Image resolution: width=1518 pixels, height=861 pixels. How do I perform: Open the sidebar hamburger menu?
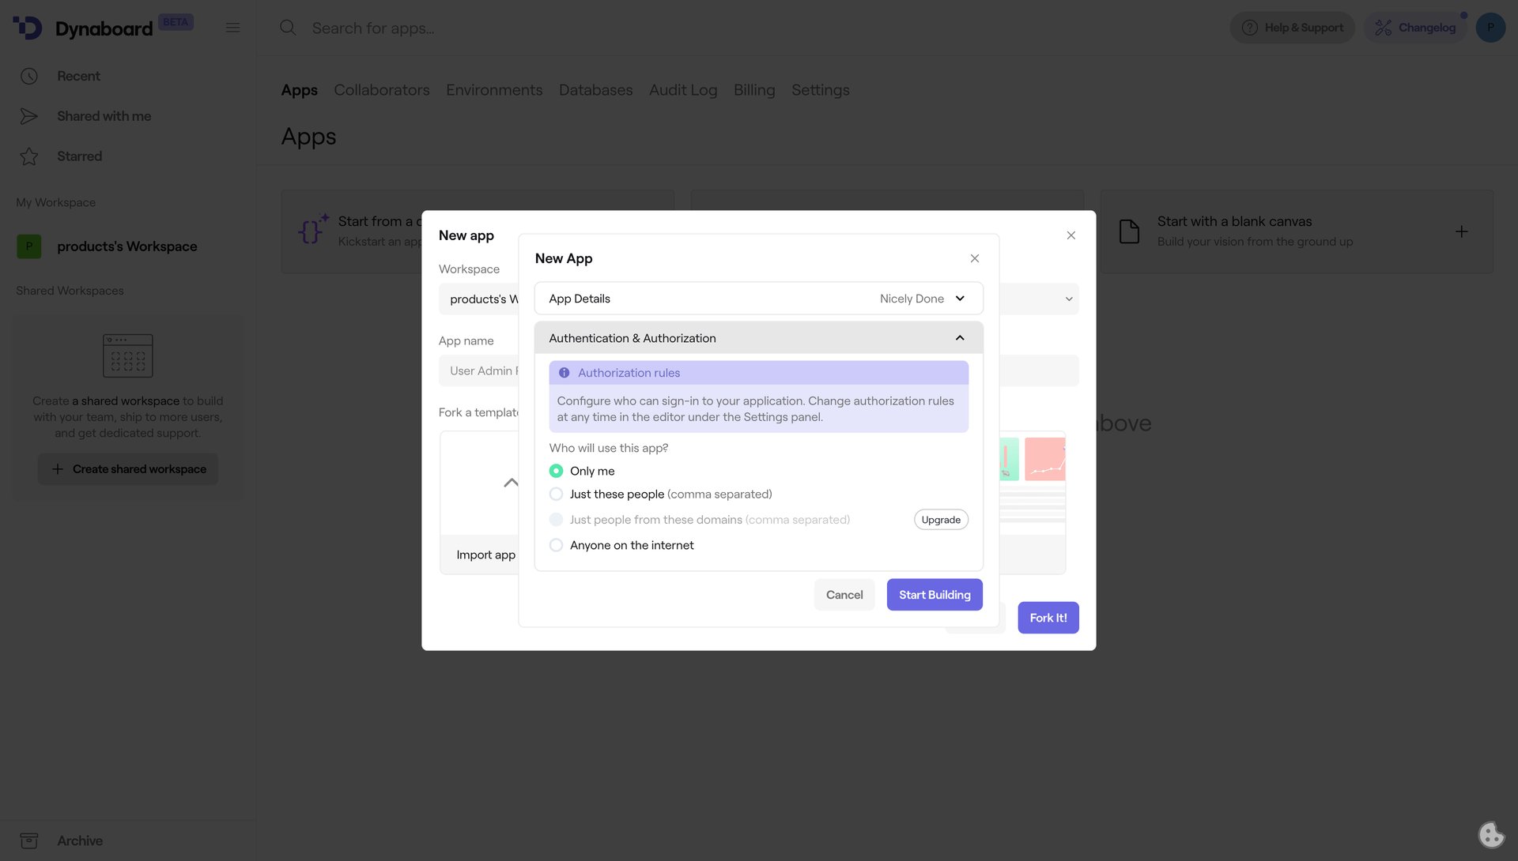point(232,27)
